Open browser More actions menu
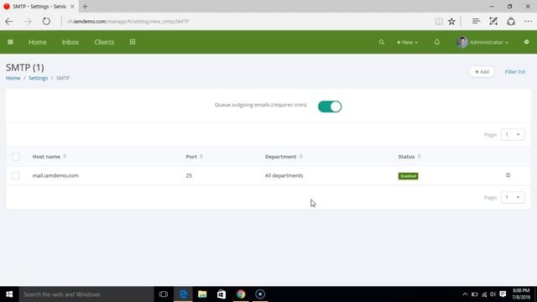537x302 pixels. (x=528, y=21)
